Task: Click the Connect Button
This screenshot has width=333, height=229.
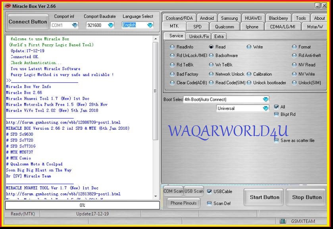Action: tap(28, 22)
